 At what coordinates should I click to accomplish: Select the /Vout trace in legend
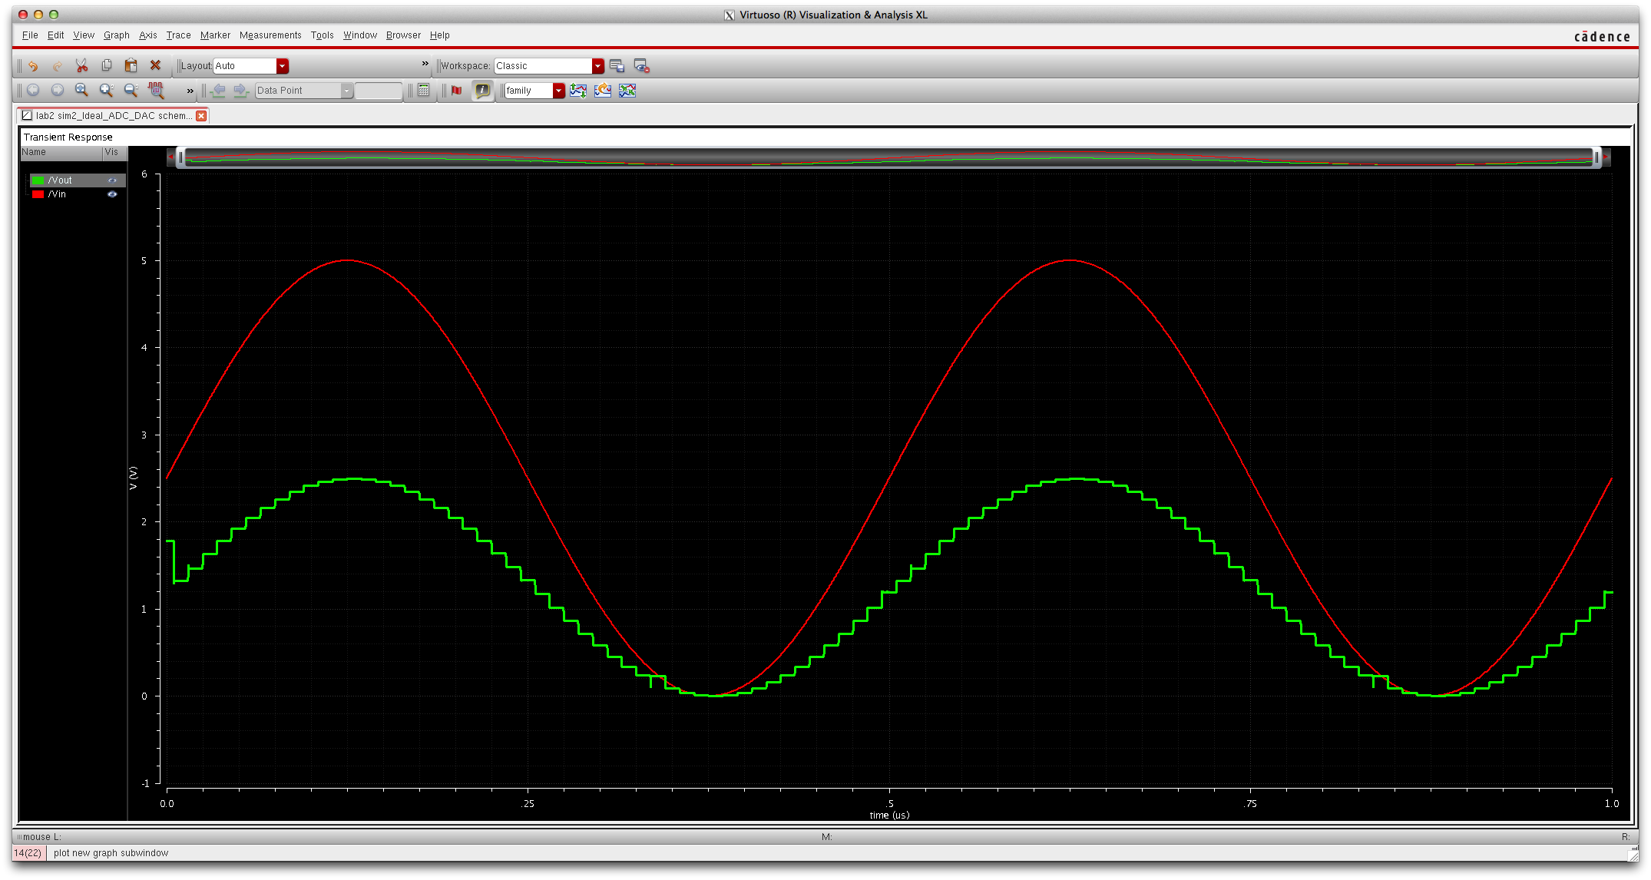(x=60, y=180)
